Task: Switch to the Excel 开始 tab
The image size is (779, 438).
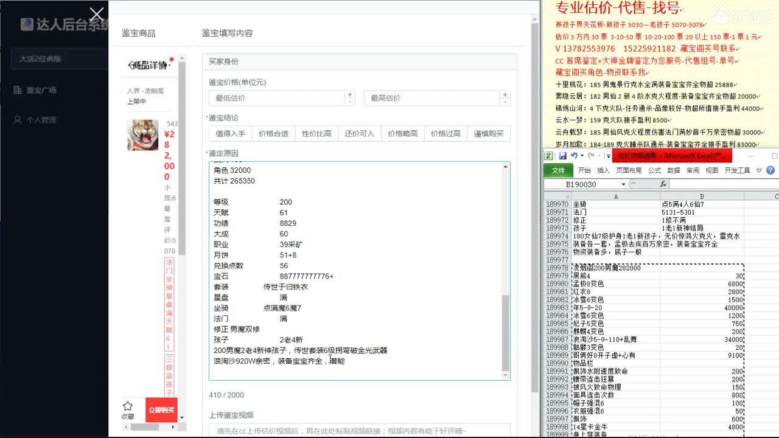Action: pos(584,171)
